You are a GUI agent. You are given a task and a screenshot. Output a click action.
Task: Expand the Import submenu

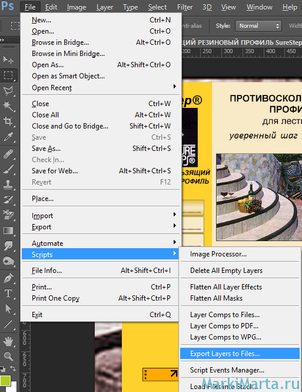[101, 216]
